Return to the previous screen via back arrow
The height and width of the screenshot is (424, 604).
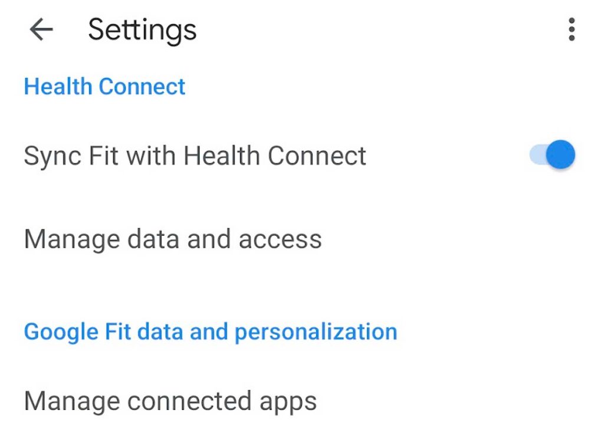point(41,29)
